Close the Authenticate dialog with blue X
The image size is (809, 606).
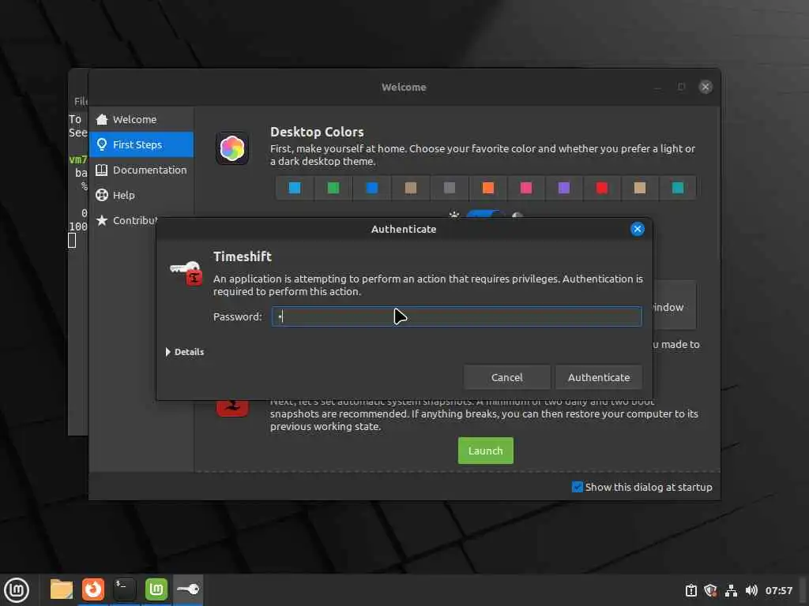(x=638, y=230)
